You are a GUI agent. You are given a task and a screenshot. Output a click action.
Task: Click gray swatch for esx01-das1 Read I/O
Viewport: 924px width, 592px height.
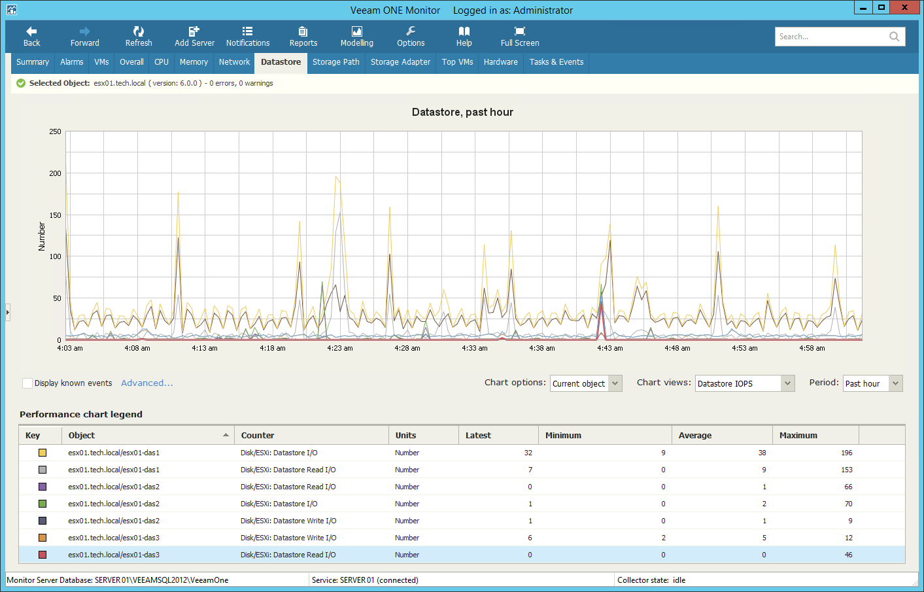tap(43, 470)
